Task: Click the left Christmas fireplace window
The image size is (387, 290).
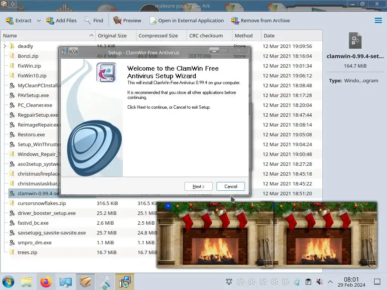Action: pyautogui.click(x=215, y=234)
